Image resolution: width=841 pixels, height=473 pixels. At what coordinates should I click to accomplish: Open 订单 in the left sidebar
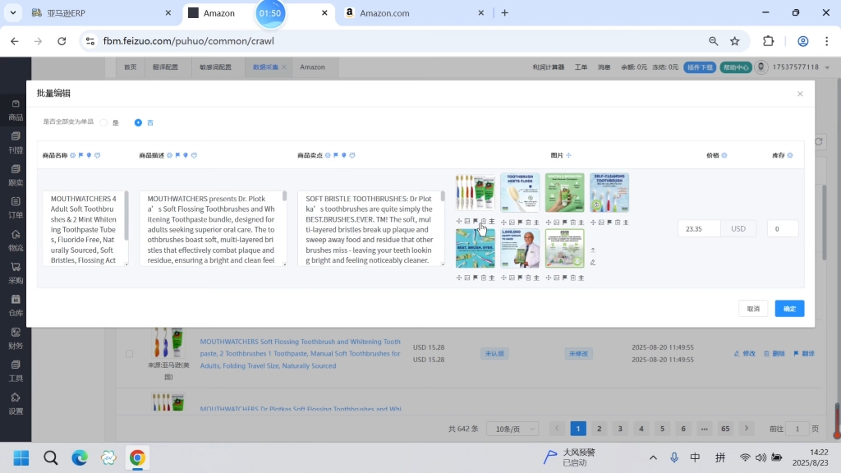(16, 208)
